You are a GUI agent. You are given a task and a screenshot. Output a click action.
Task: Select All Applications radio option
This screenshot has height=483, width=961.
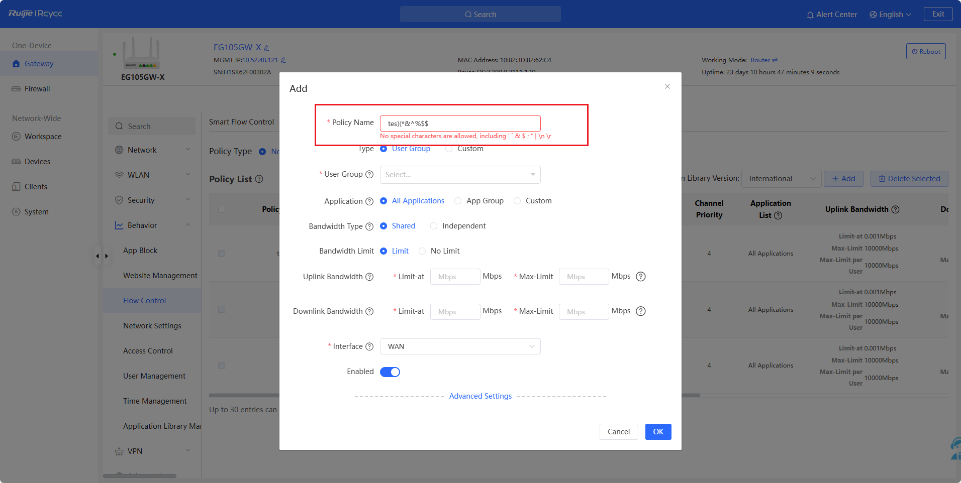click(x=383, y=201)
